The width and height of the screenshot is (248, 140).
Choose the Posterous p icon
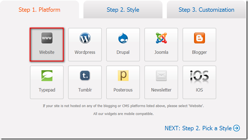(123, 76)
